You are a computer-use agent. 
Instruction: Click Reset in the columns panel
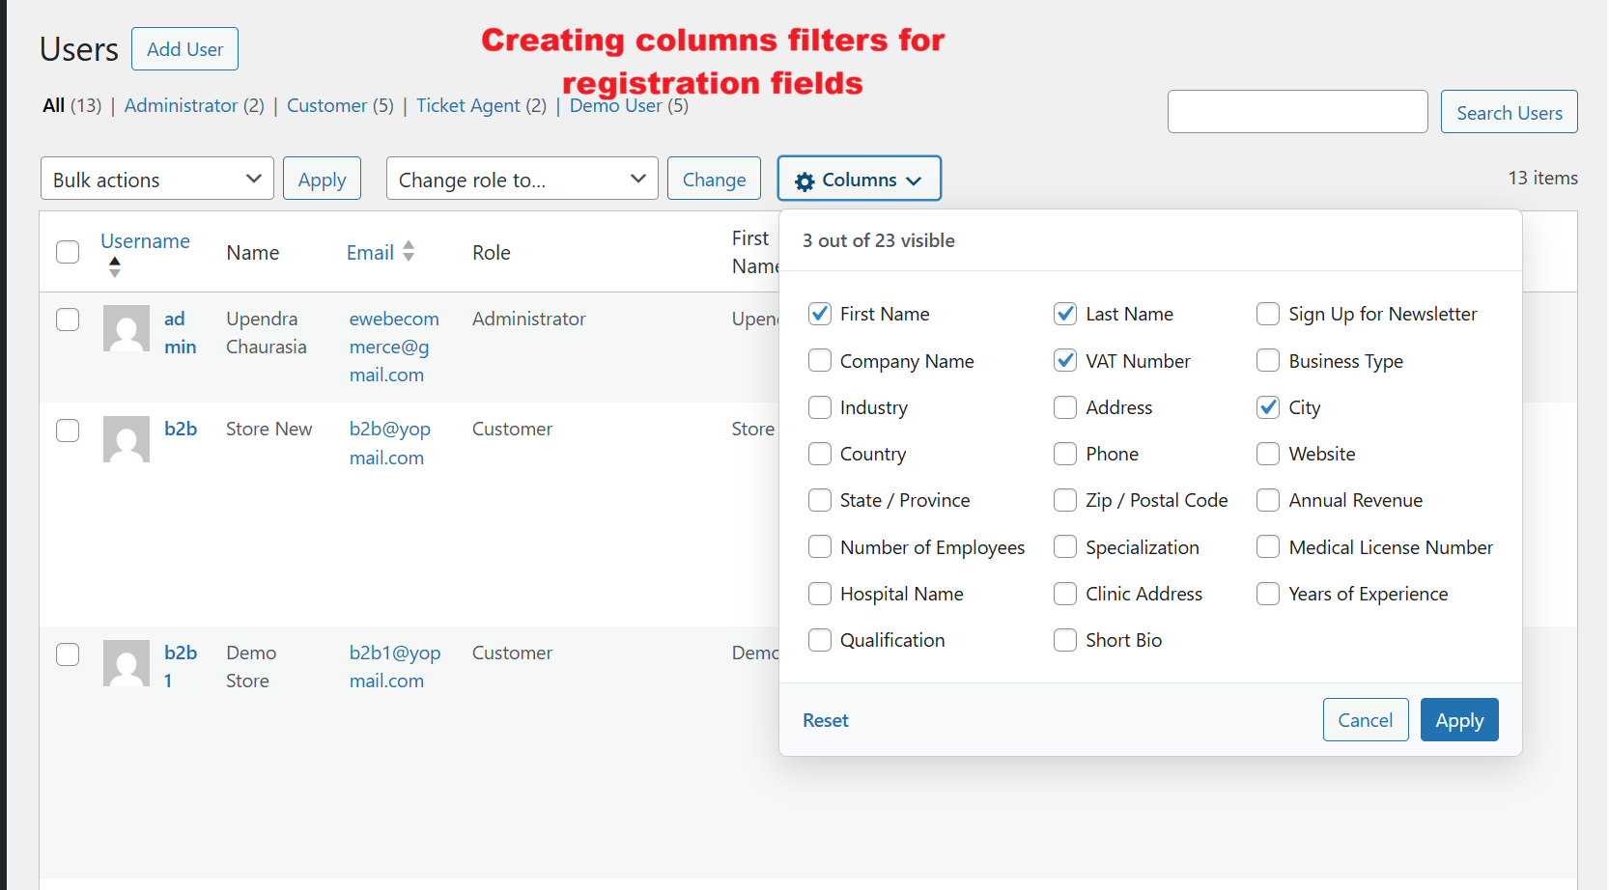click(825, 720)
